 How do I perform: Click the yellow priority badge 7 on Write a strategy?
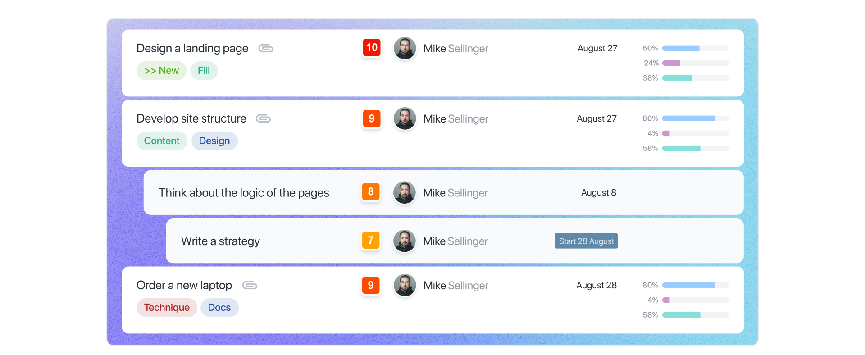click(x=370, y=241)
